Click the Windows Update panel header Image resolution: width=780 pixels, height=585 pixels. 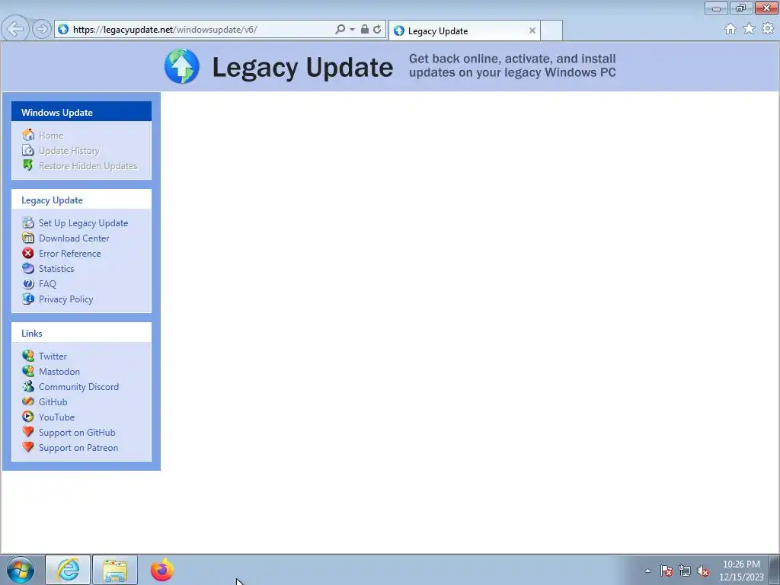pyautogui.click(x=82, y=112)
